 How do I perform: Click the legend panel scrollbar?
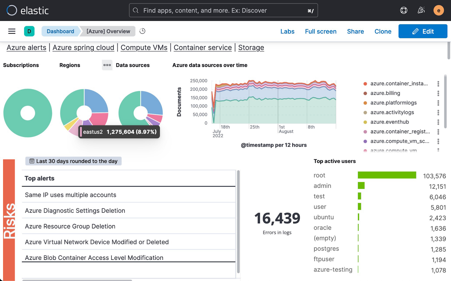point(445,101)
